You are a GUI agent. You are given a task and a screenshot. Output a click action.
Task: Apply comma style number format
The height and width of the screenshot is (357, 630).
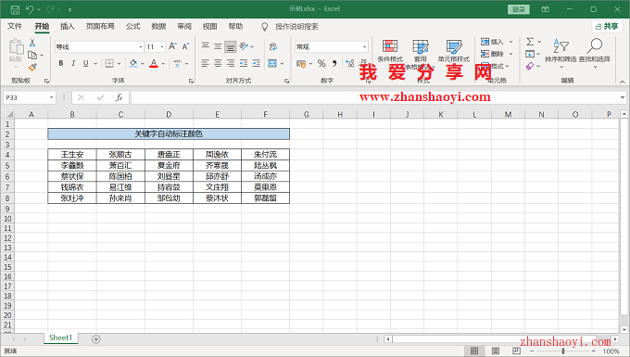(x=334, y=63)
